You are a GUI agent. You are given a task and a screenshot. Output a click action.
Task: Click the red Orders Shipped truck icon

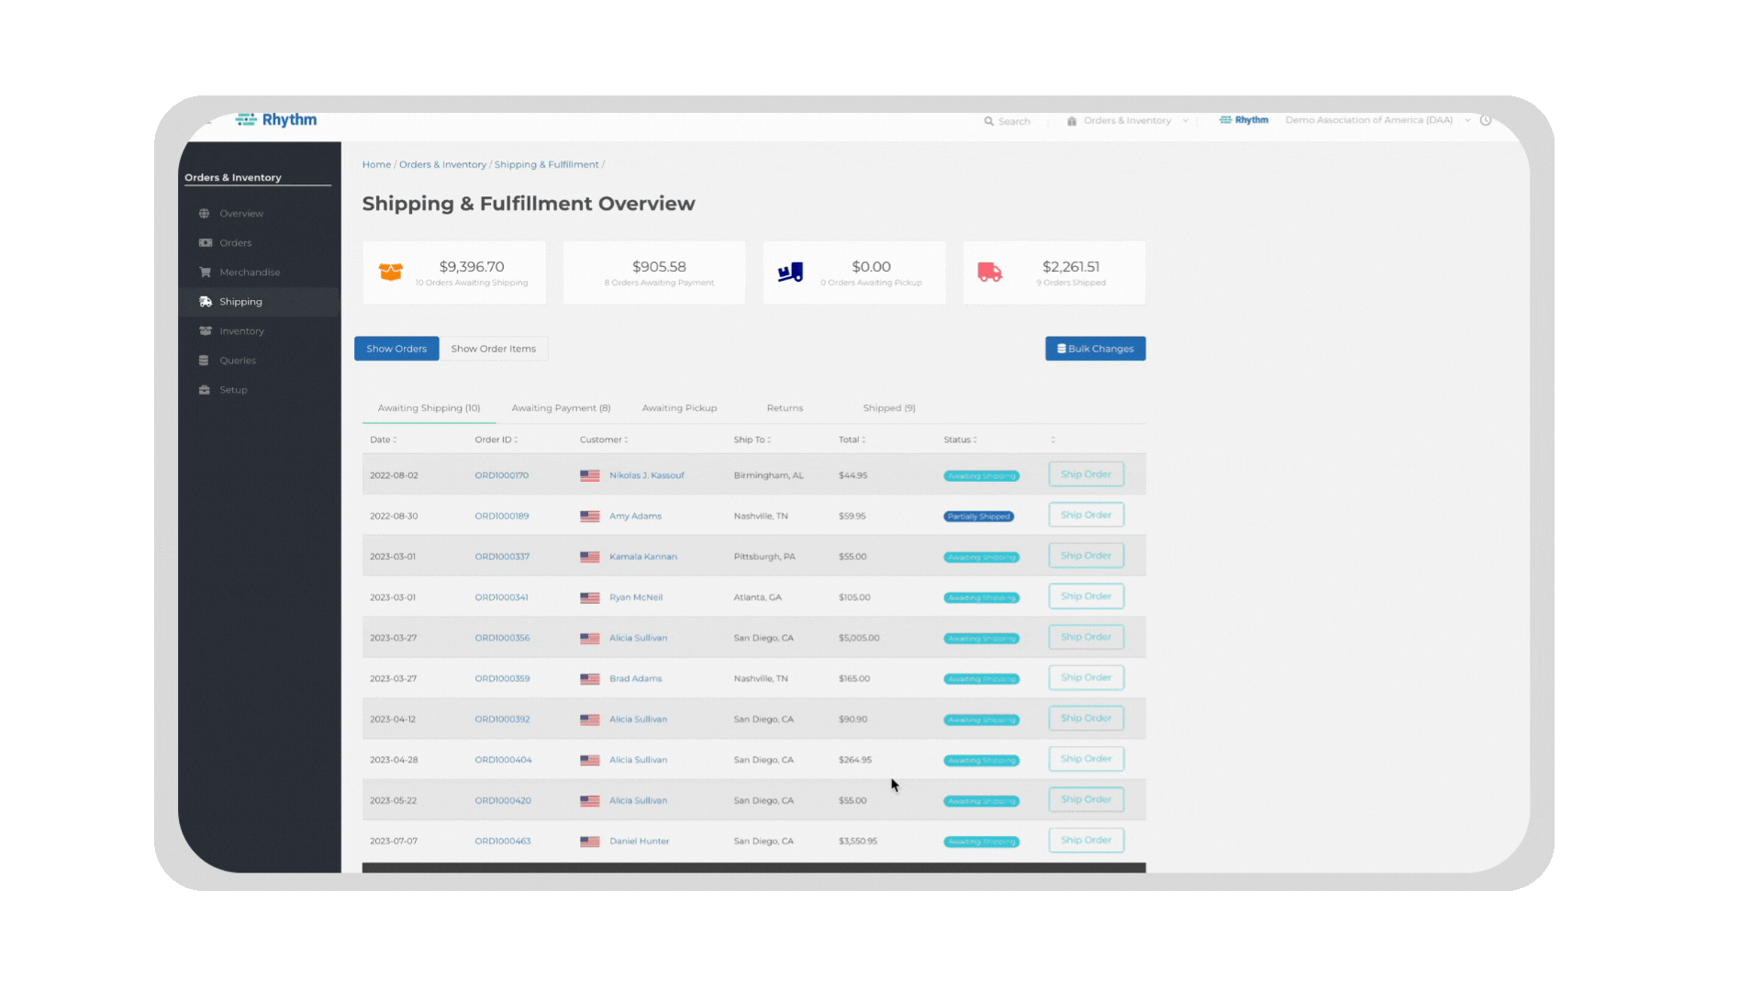tap(990, 273)
